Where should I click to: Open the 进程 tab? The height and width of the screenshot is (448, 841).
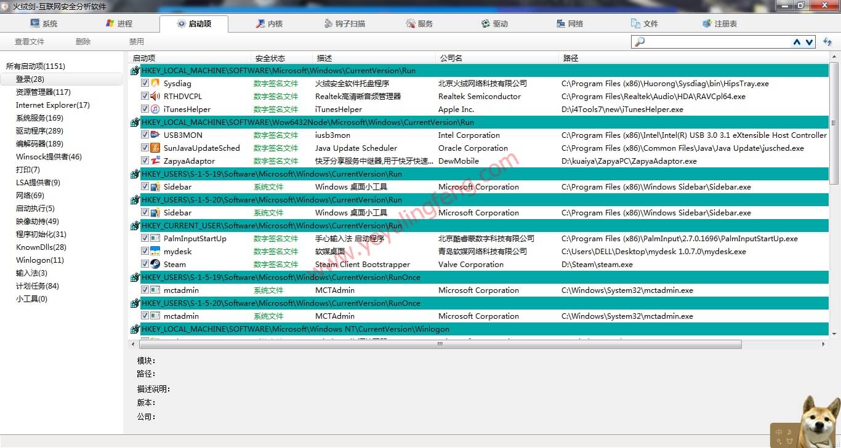(x=119, y=23)
